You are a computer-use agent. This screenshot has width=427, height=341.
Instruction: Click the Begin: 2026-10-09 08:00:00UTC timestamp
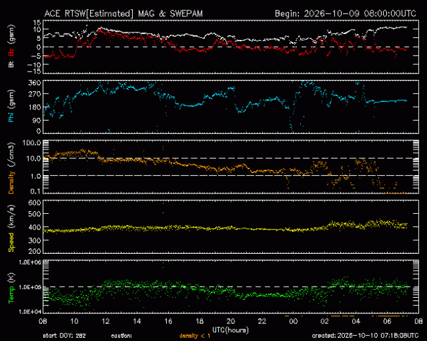pos(346,14)
